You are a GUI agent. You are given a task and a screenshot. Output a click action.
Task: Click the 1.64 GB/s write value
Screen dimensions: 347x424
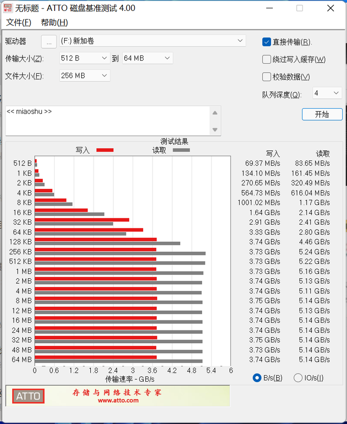(x=265, y=213)
